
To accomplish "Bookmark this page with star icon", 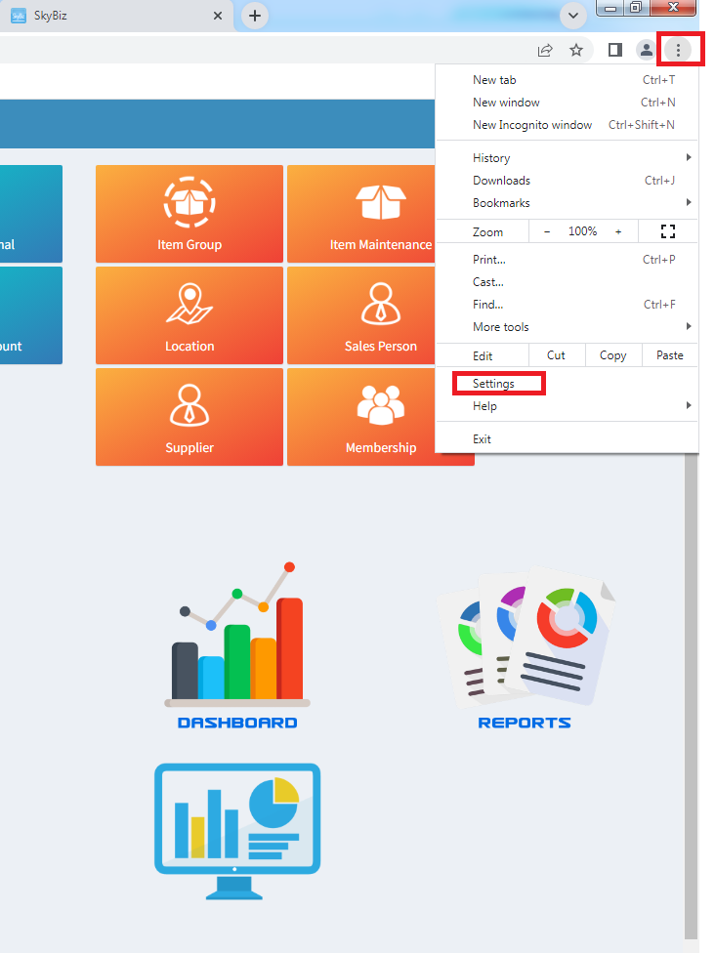I will [576, 50].
